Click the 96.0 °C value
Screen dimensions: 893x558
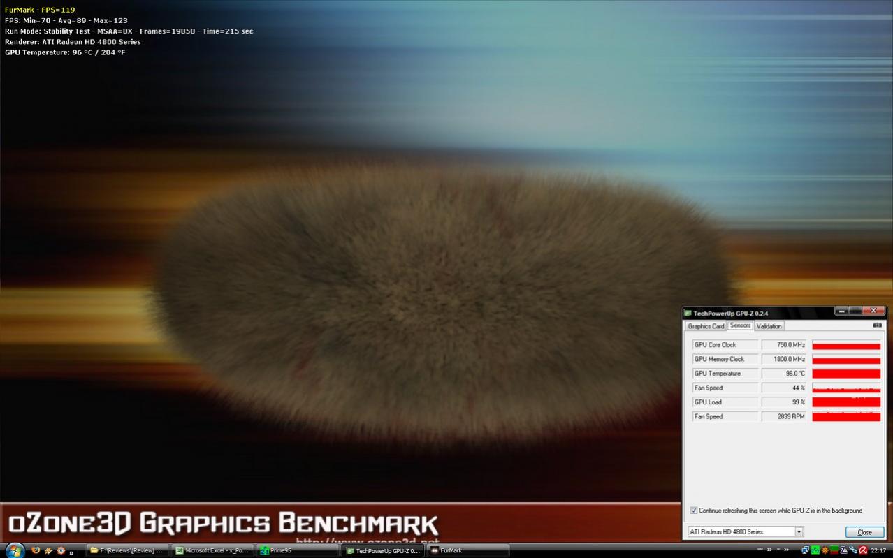(784, 374)
